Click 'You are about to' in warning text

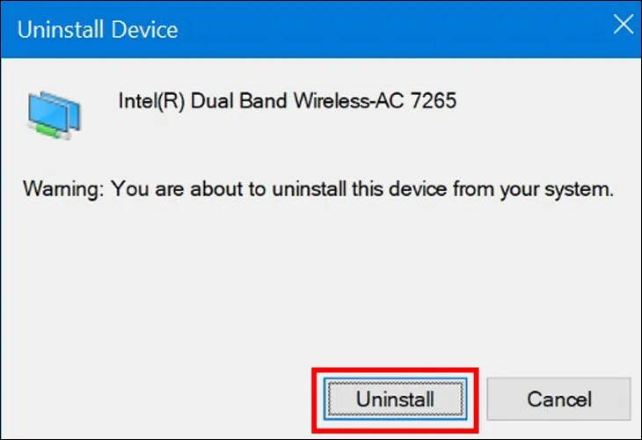coord(164,189)
